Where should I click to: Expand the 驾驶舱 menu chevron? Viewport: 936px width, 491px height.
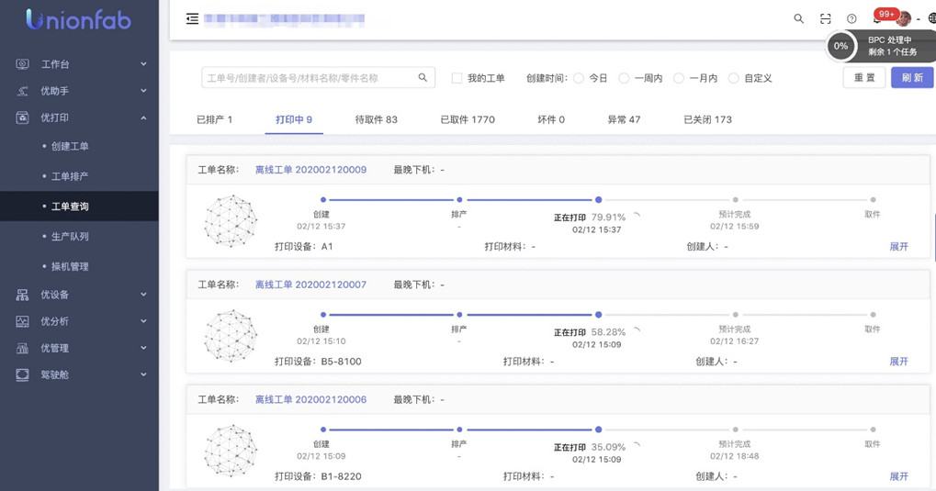(x=143, y=374)
